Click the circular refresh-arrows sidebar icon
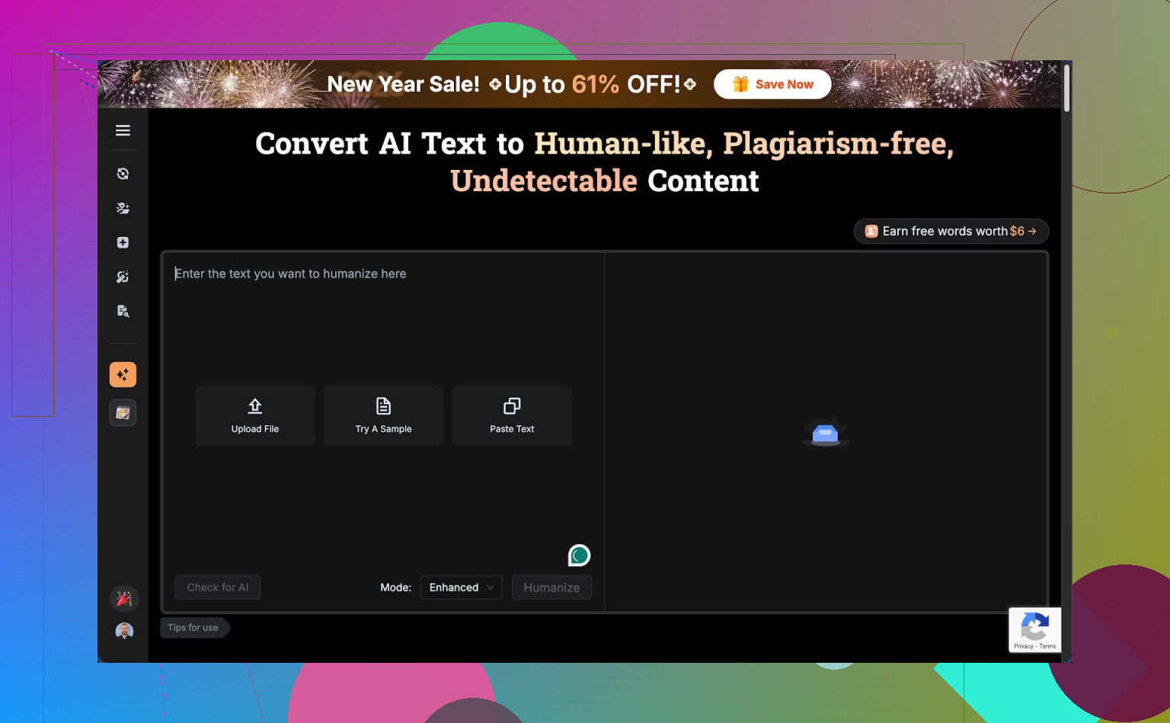 (123, 174)
